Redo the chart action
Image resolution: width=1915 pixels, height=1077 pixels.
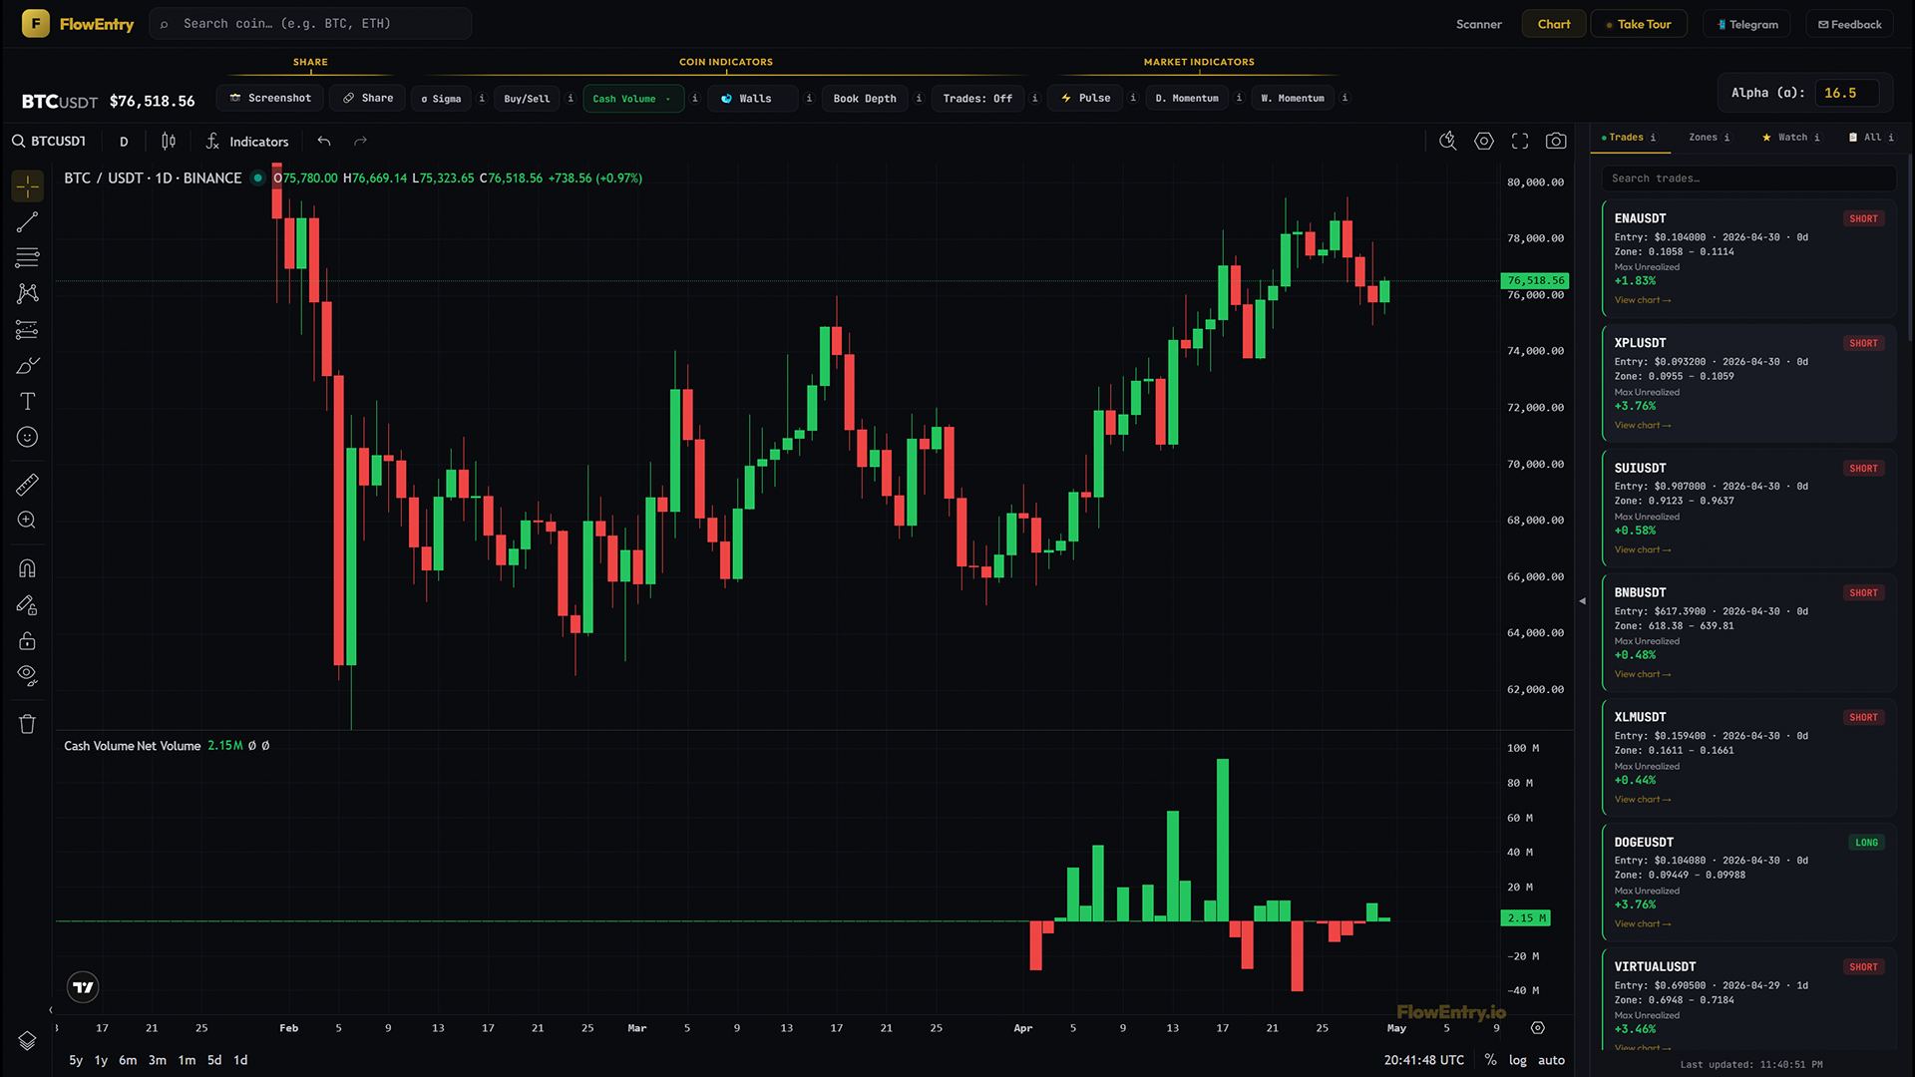(361, 142)
